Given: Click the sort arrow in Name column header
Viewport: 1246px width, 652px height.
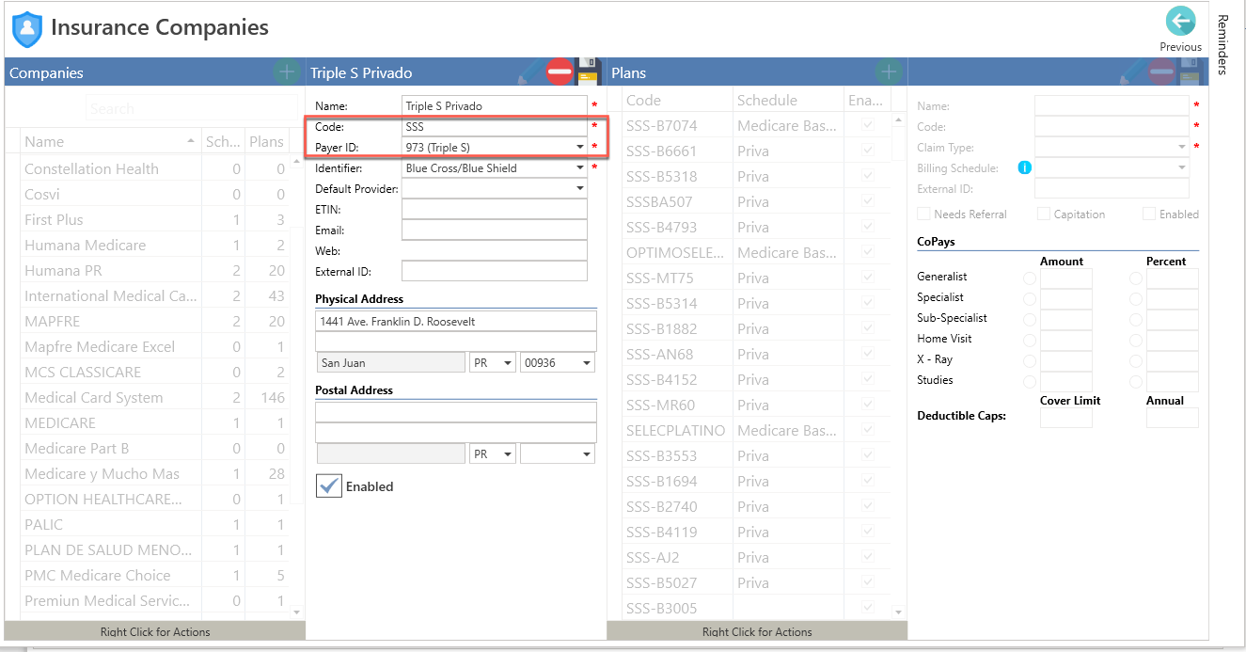Looking at the screenshot, I should tap(192, 142).
